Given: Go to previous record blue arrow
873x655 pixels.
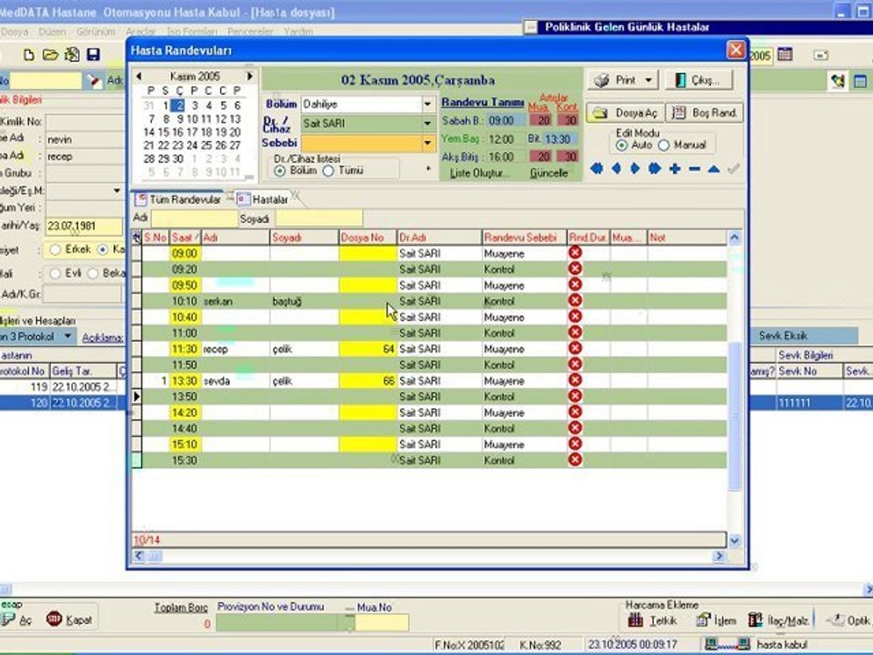Looking at the screenshot, I should click(617, 168).
